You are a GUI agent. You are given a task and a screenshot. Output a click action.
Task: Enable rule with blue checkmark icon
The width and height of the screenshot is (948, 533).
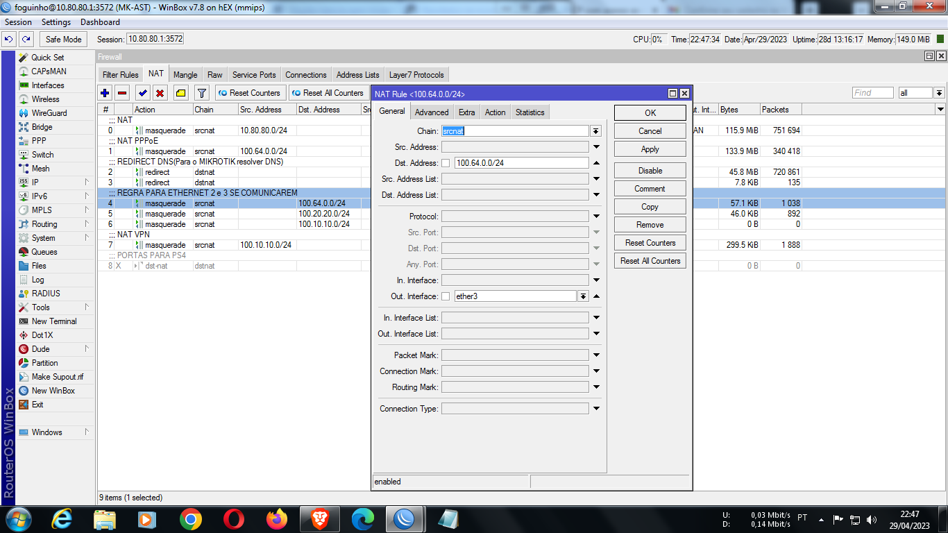tap(143, 93)
